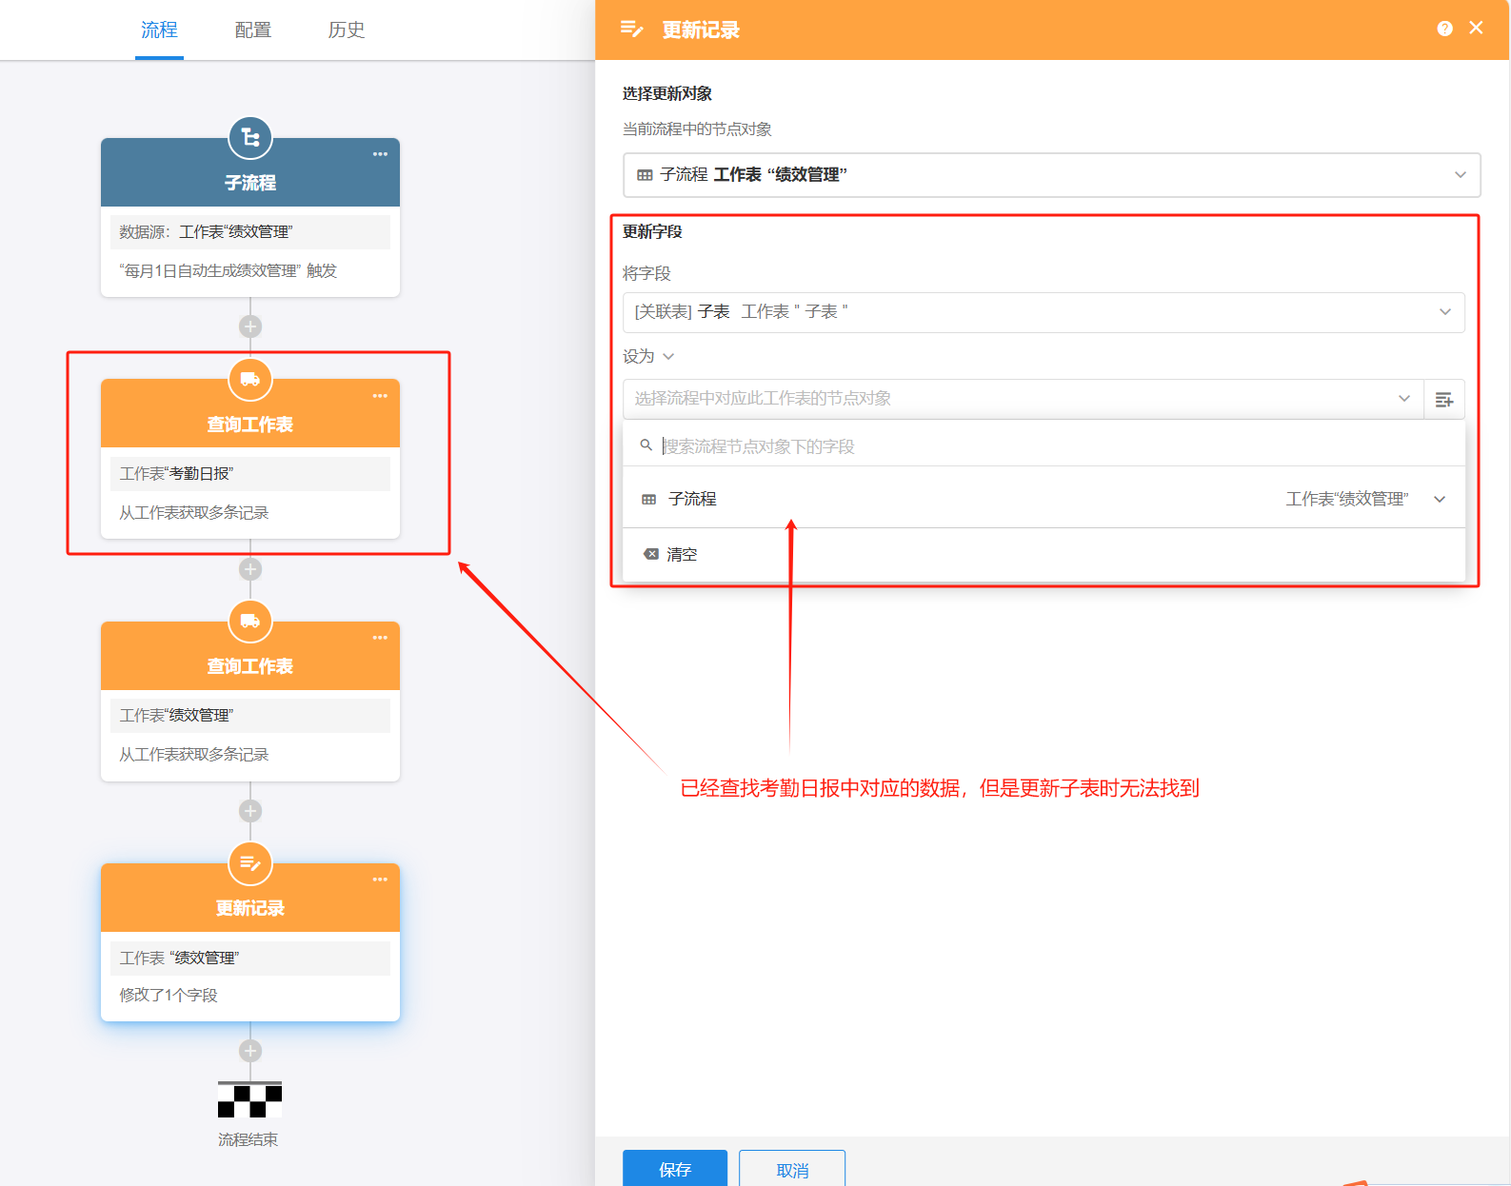Click the 数据源: 工作表"绩效管理" row
The image size is (1511, 1186).
click(x=250, y=232)
